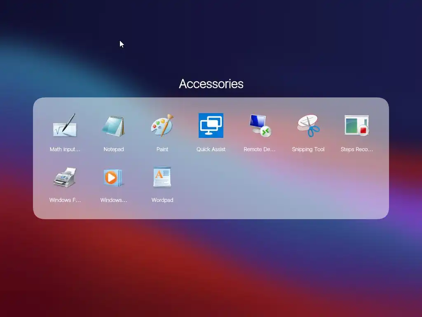
Task: Click the "Windows F..." label
Action: [65, 200]
